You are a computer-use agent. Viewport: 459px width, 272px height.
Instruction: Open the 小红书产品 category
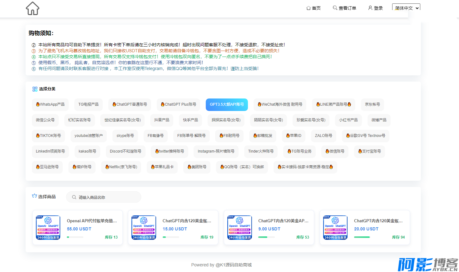(348, 120)
